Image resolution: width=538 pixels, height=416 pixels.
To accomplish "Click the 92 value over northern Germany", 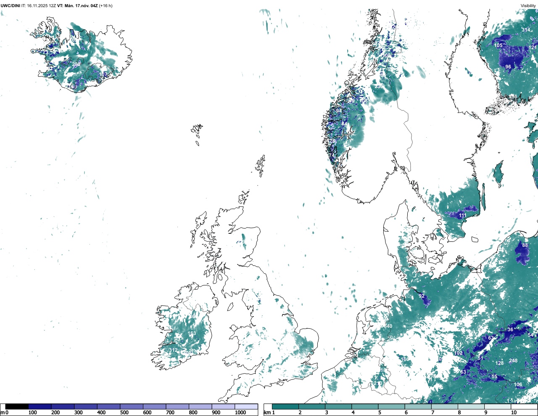I will pyautogui.click(x=422, y=296).
